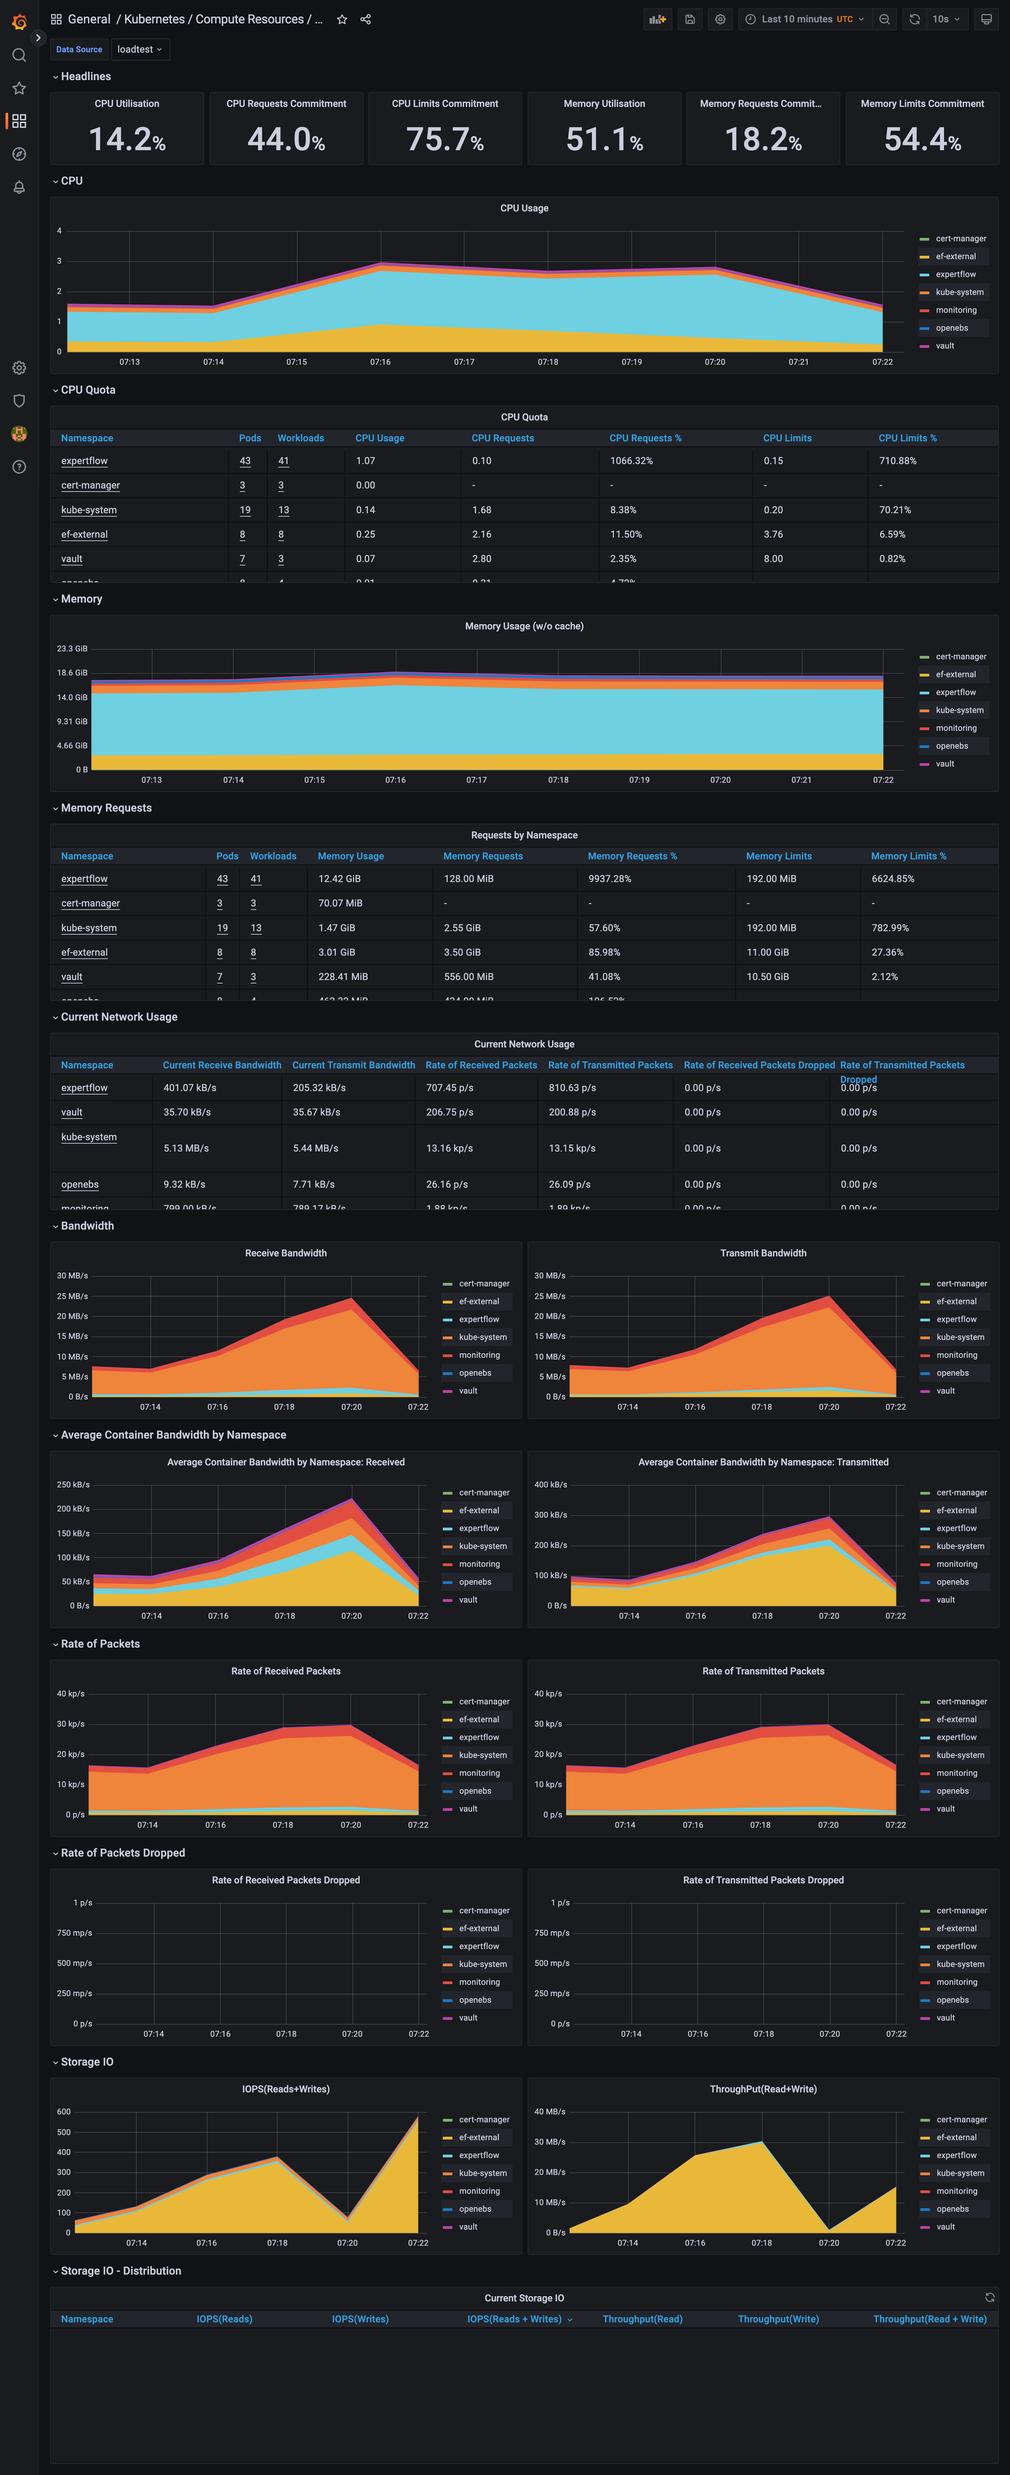The height and width of the screenshot is (2475, 1010).
Task: Hide the expertflow series in CPU Usage legend
Action: pos(955,274)
